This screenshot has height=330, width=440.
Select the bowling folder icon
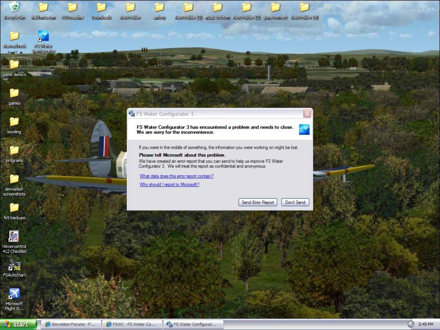pyautogui.click(x=14, y=125)
